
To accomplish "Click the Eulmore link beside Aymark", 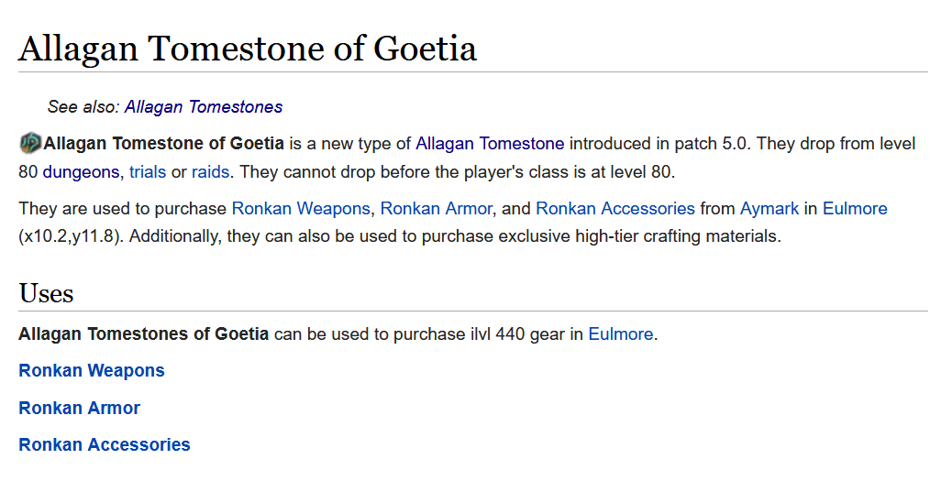I will click(x=855, y=209).
